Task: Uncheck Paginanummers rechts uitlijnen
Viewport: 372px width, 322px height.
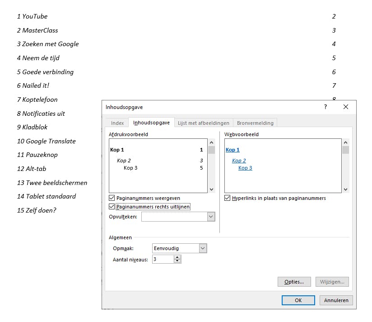Action: [112, 207]
